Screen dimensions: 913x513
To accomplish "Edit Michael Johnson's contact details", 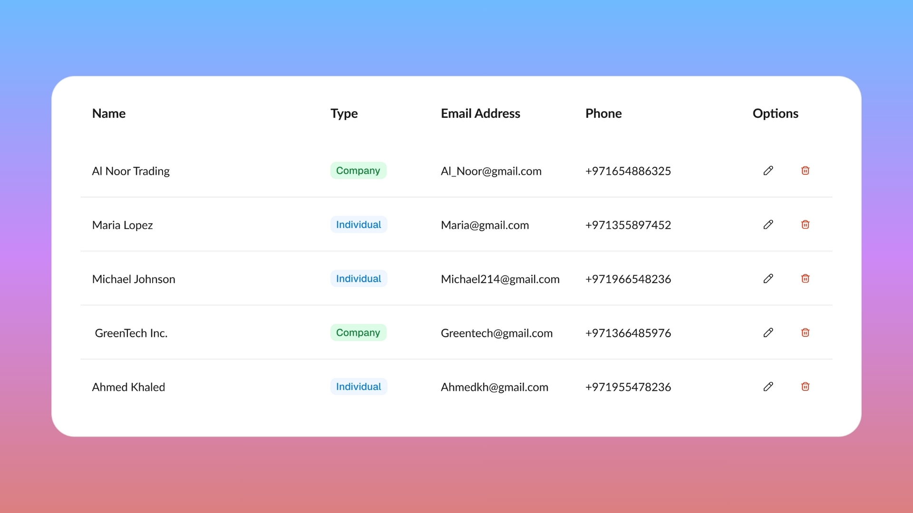I will click(x=768, y=279).
